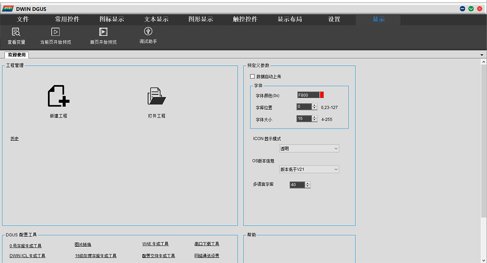Increase the 字体大小 spinner value
Image resolution: width=487 pixels, height=263 pixels.
[x=315, y=117]
